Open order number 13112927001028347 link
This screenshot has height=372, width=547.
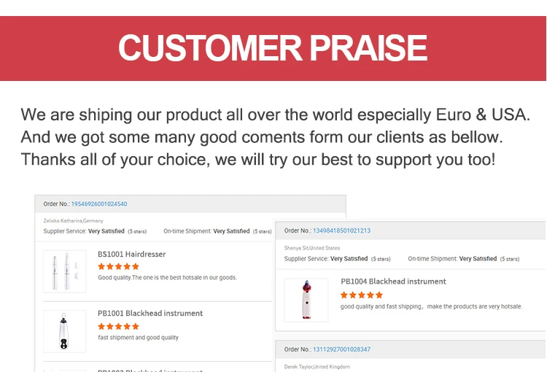coord(341,349)
